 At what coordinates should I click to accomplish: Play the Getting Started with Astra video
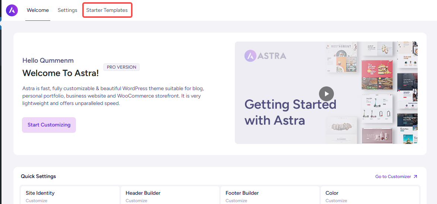(326, 93)
